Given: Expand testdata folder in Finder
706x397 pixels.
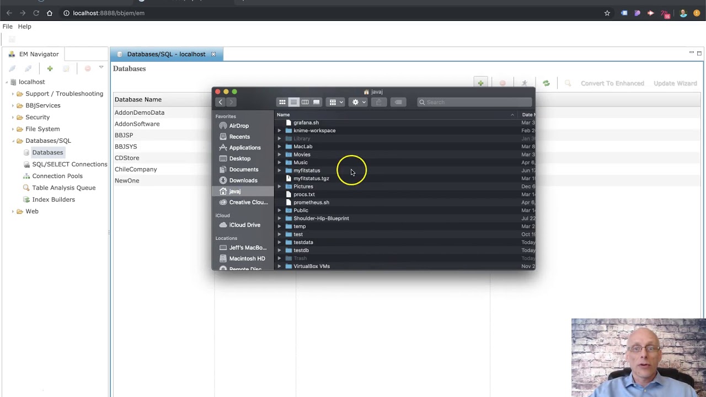Looking at the screenshot, I should pyautogui.click(x=279, y=242).
